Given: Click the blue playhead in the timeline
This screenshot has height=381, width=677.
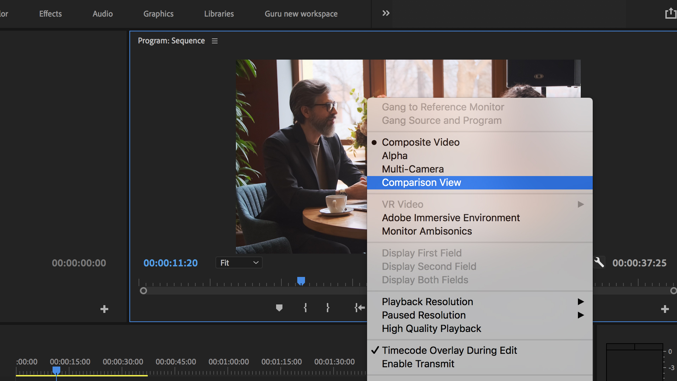Looking at the screenshot, I should coord(56,369).
